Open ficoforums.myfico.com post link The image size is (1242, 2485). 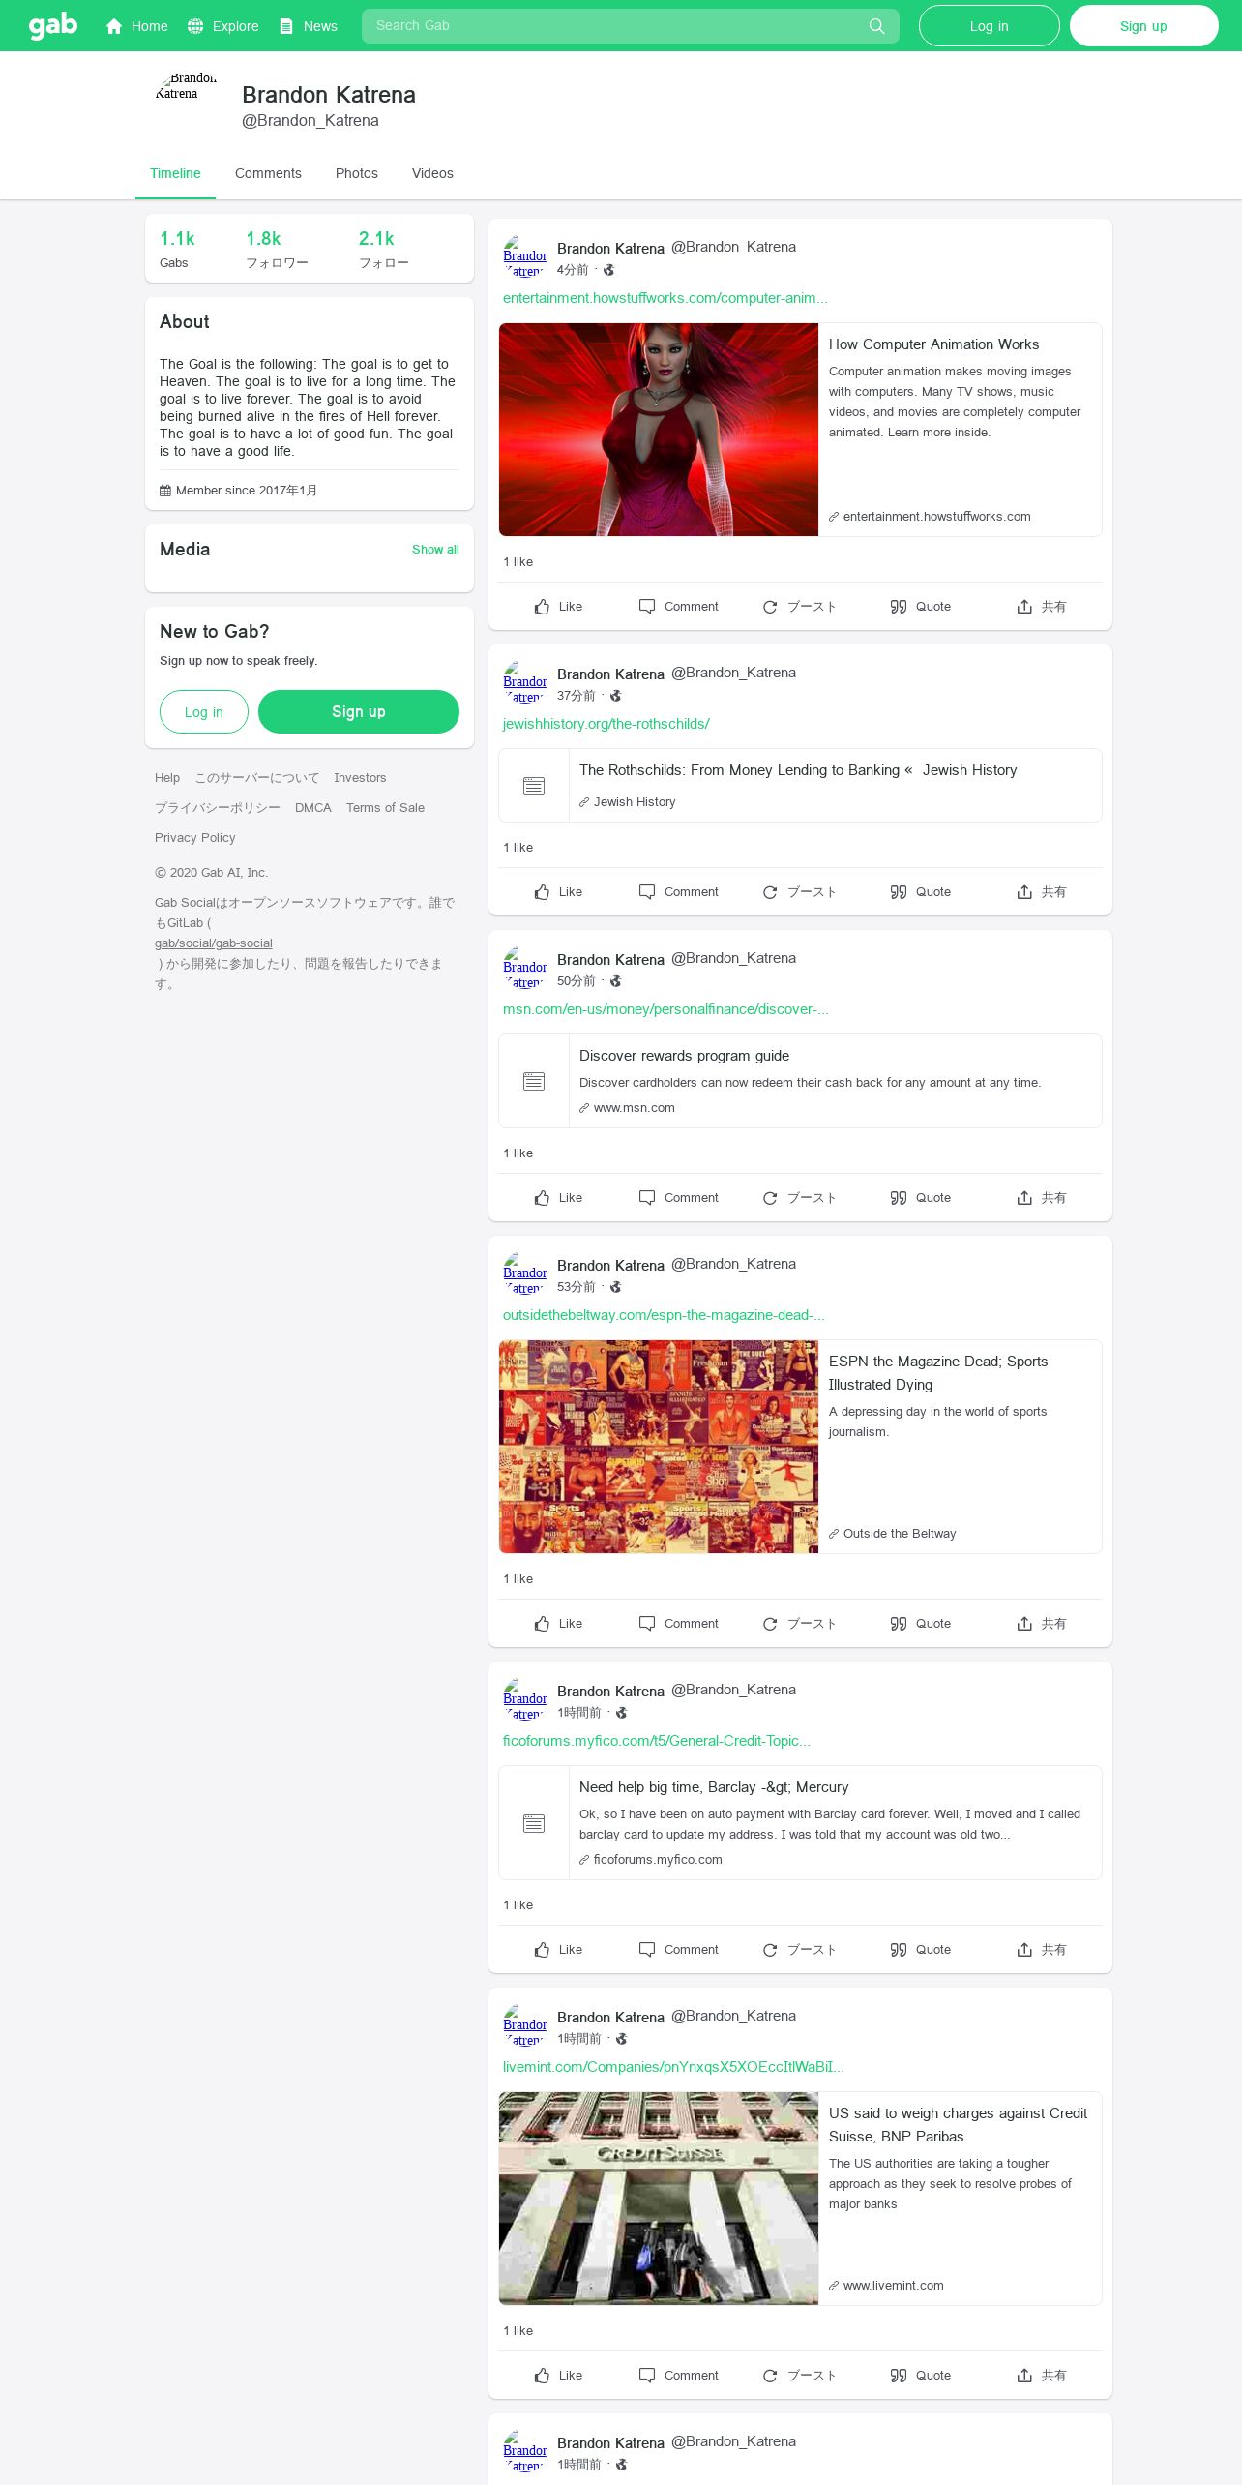pyautogui.click(x=657, y=1741)
